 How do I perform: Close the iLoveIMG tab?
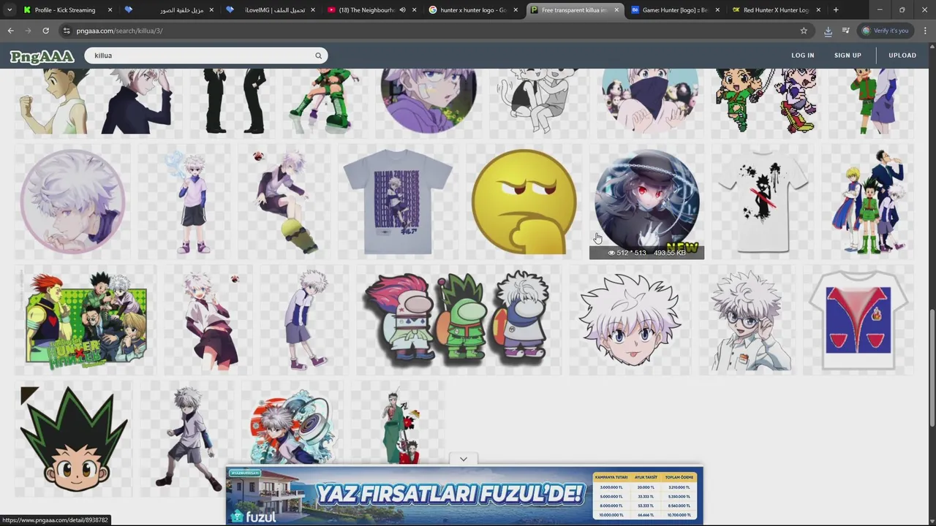click(313, 10)
